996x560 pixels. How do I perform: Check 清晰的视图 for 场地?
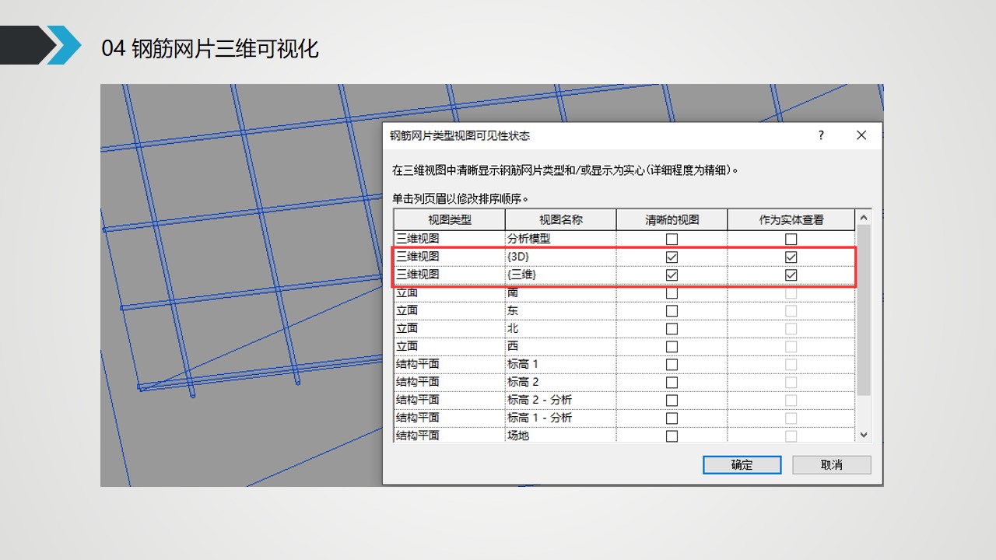pyautogui.click(x=672, y=436)
